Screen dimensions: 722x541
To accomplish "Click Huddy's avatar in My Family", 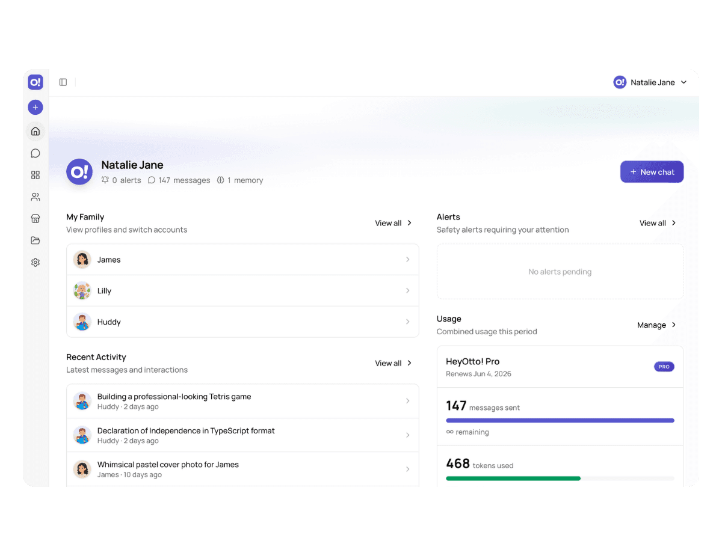I will (x=82, y=322).
